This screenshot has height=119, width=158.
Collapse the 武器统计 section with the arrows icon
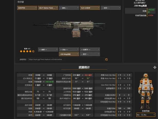(155, 67)
